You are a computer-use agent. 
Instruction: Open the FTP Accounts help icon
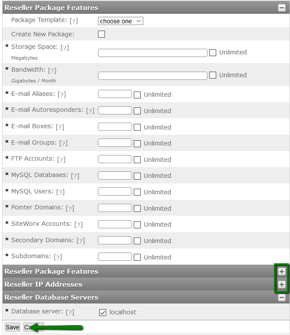click(x=61, y=159)
